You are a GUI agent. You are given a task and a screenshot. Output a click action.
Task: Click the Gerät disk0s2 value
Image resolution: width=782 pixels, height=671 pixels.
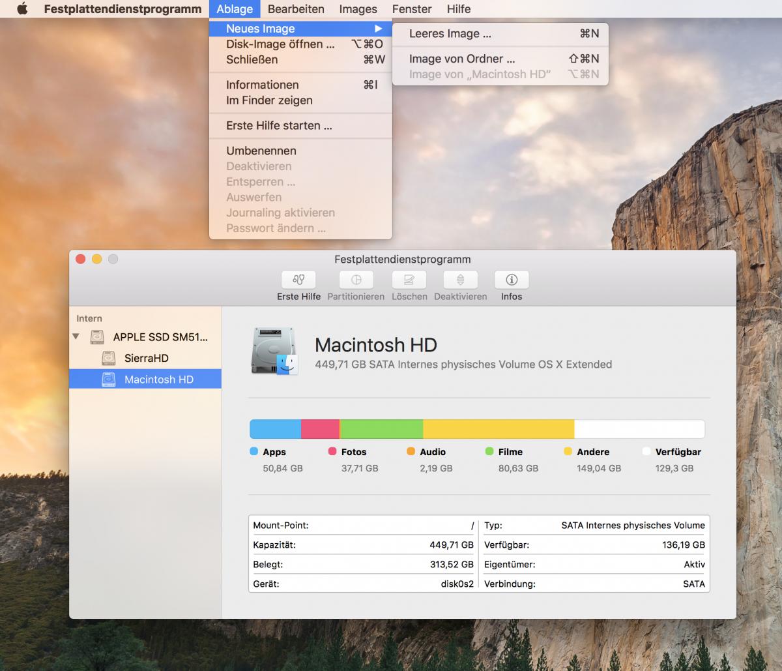[457, 584]
